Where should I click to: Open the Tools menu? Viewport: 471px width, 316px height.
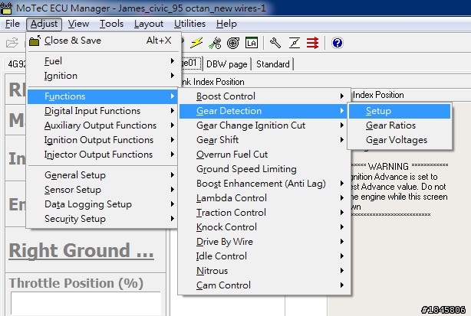(x=111, y=24)
